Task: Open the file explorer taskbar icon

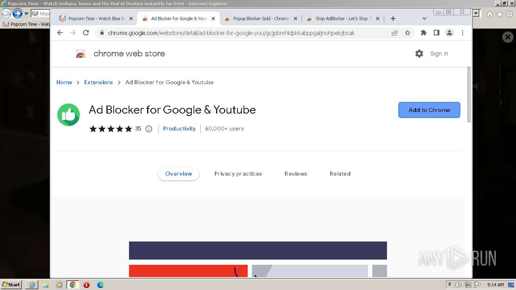Action: (46, 285)
